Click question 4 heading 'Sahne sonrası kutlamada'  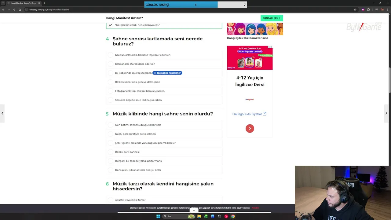point(158,41)
